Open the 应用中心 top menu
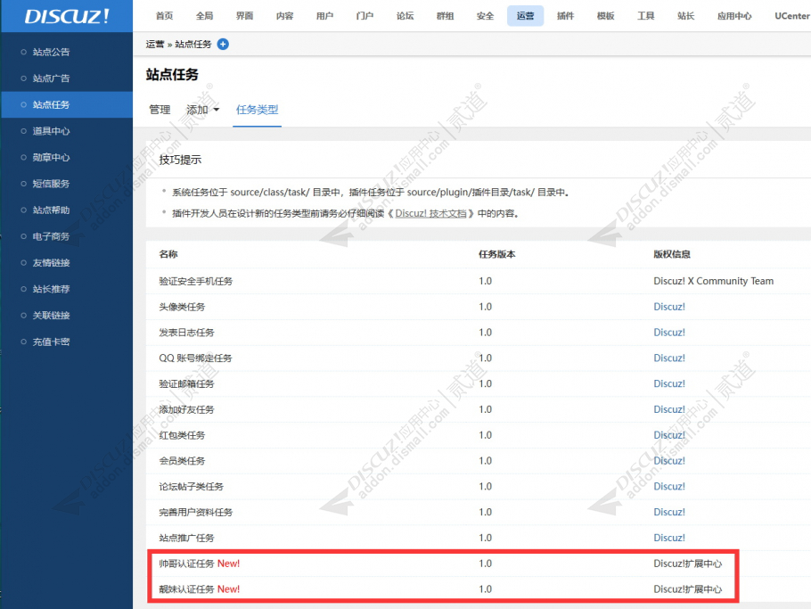The image size is (811, 609). (734, 16)
